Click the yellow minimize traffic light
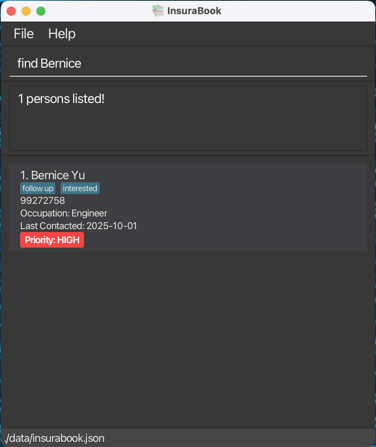The image size is (376, 447). (x=26, y=11)
